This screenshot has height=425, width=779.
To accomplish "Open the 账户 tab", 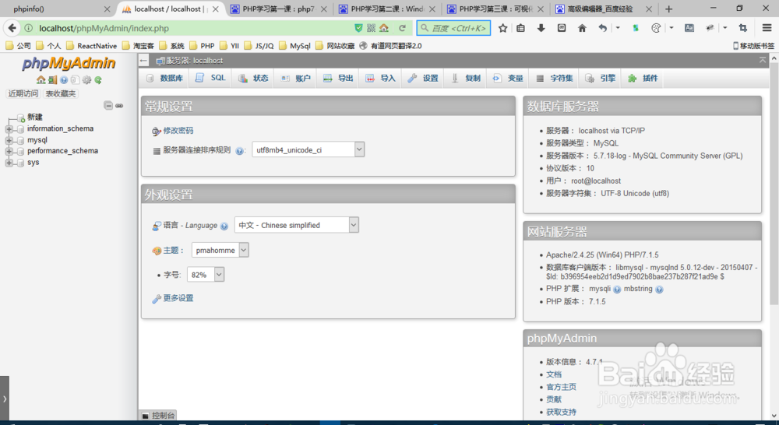I will pos(295,79).
